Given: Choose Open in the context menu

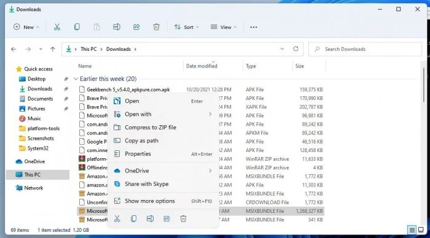Looking at the screenshot, I should [163, 101].
